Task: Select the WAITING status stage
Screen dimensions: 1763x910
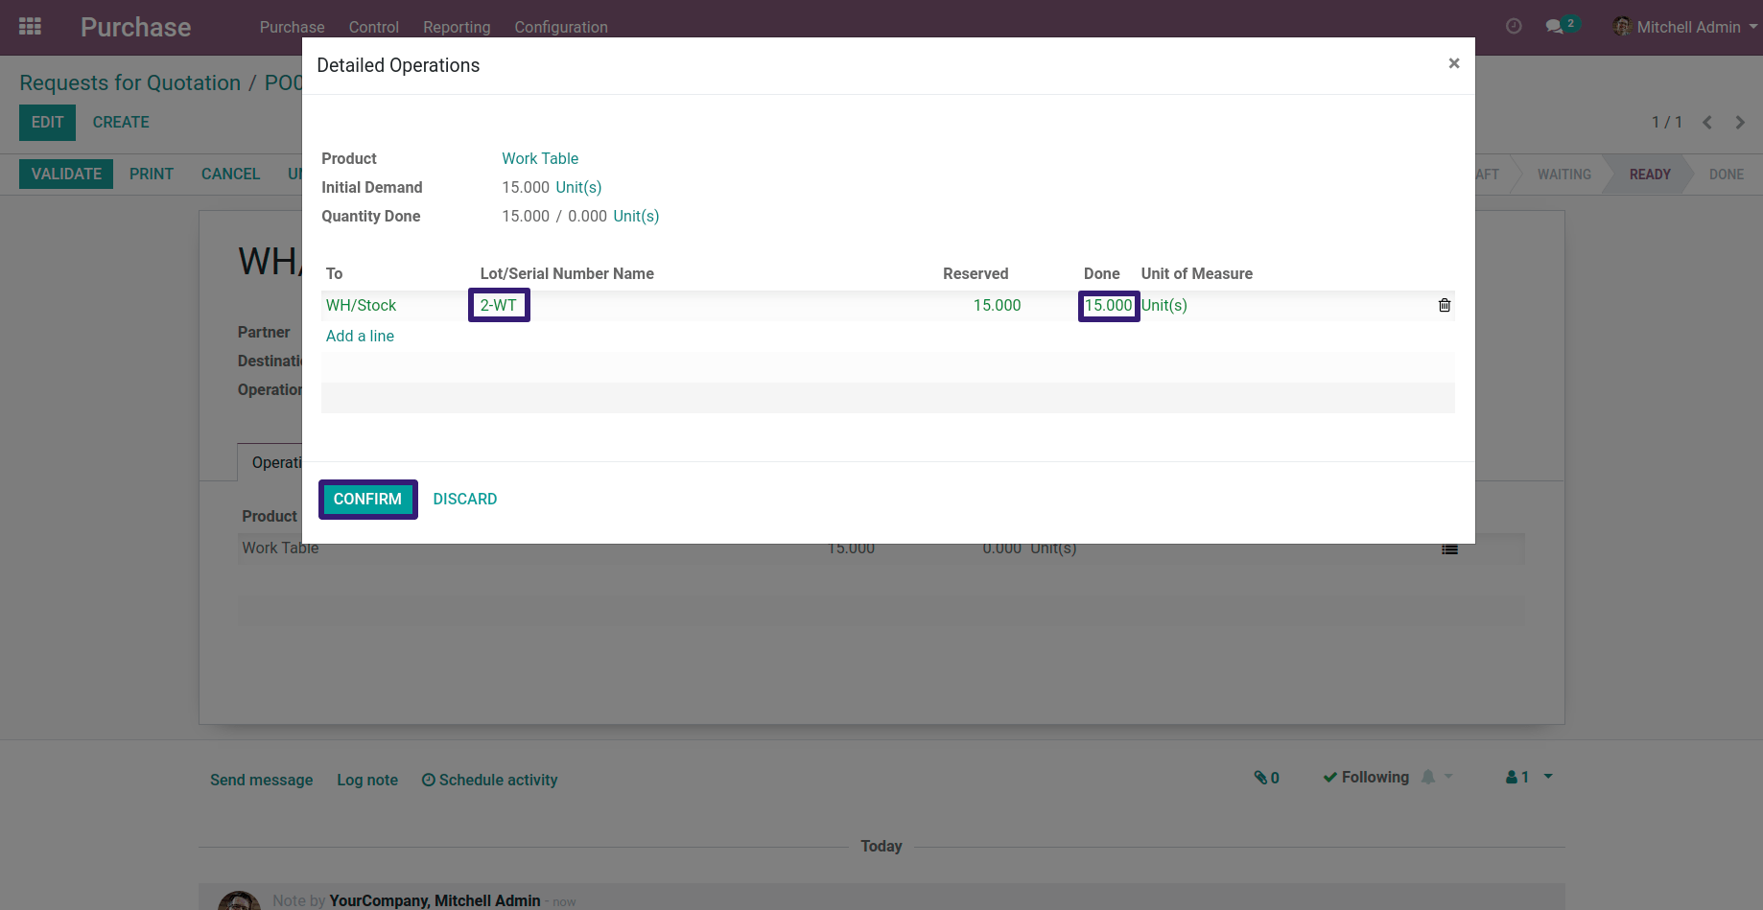Action: click(1563, 175)
